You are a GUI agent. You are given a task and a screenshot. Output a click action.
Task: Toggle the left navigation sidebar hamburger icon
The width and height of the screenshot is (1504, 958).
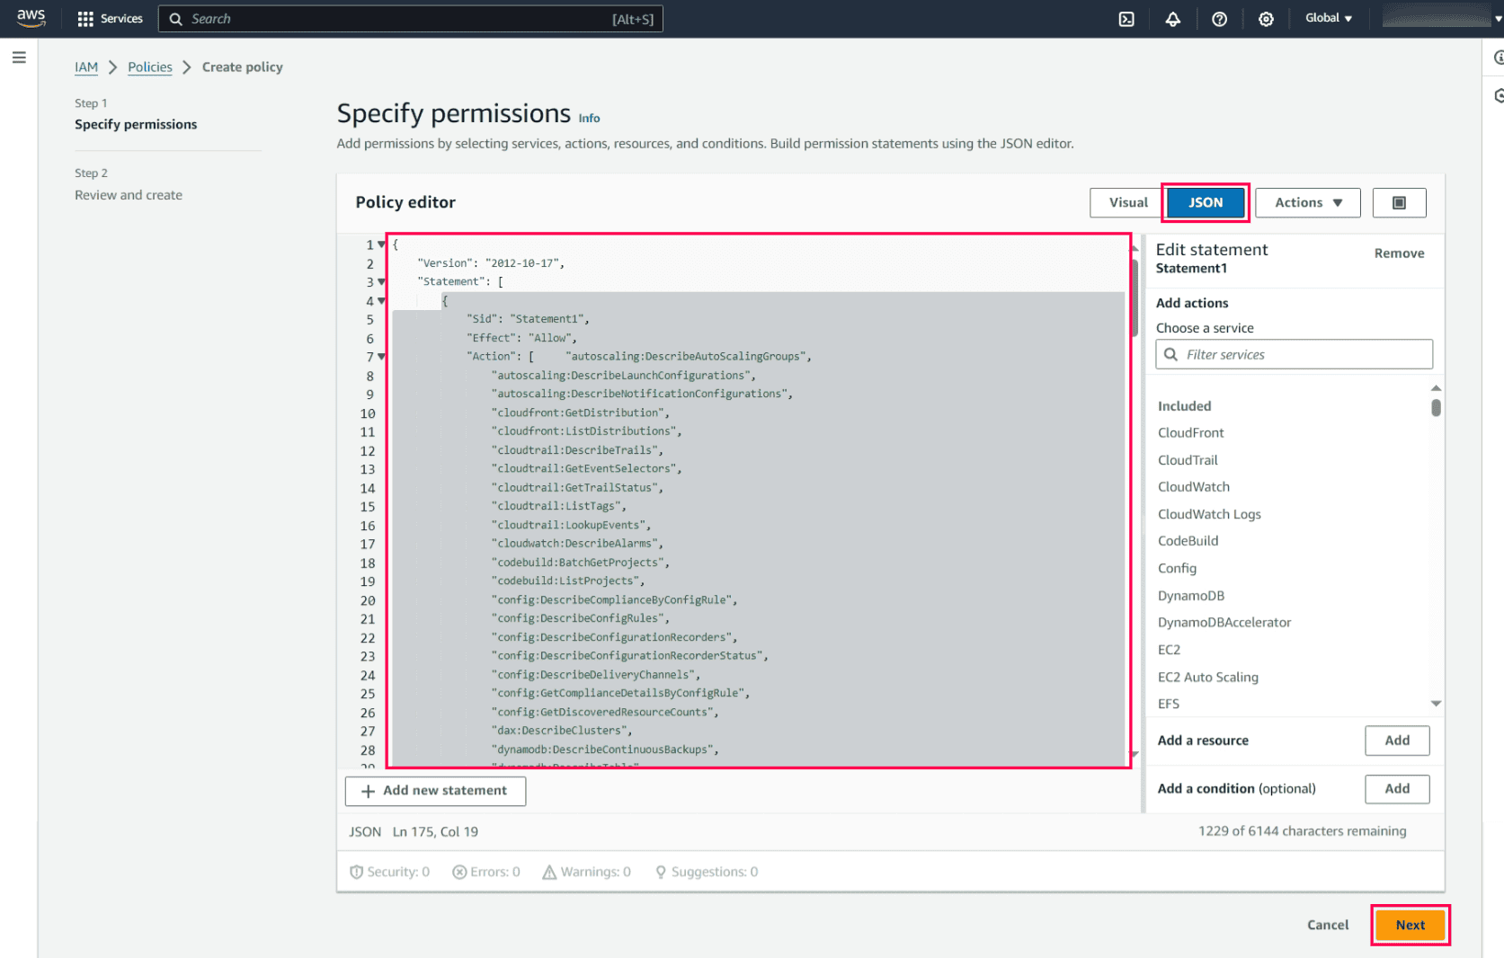tap(19, 57)
